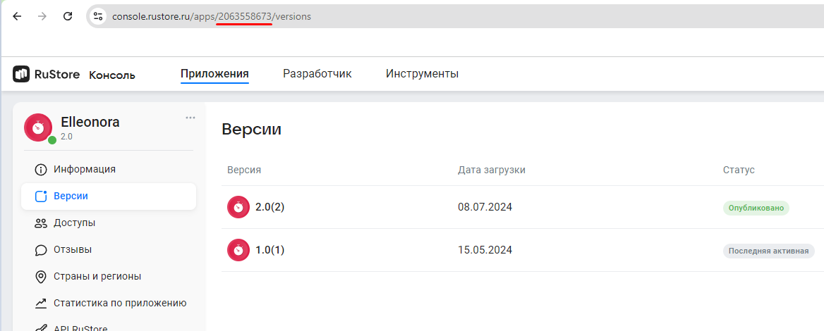The height and width of the screenshot is (331, 824).
Task: Click the Опубликовано status badge
Action: [x=756, y=208]
